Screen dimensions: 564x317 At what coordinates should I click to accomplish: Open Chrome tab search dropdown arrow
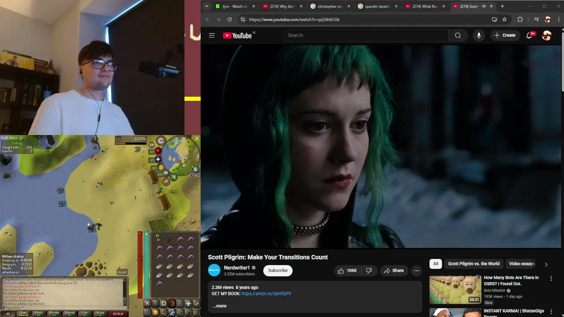click(207, 6)
